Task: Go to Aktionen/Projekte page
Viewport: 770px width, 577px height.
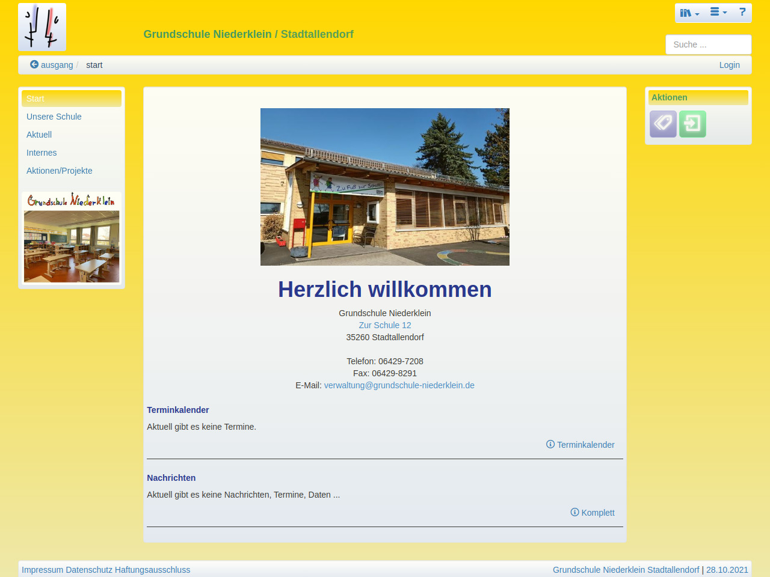Action: coord(60,171)
